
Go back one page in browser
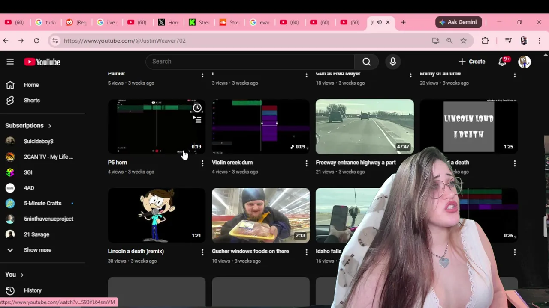pos(6,41)
